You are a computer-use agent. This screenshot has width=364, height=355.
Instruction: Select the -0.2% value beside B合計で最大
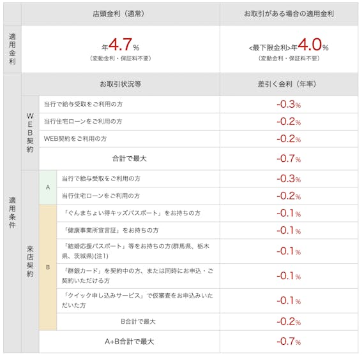pyautogui.click(x=289, y=322)
